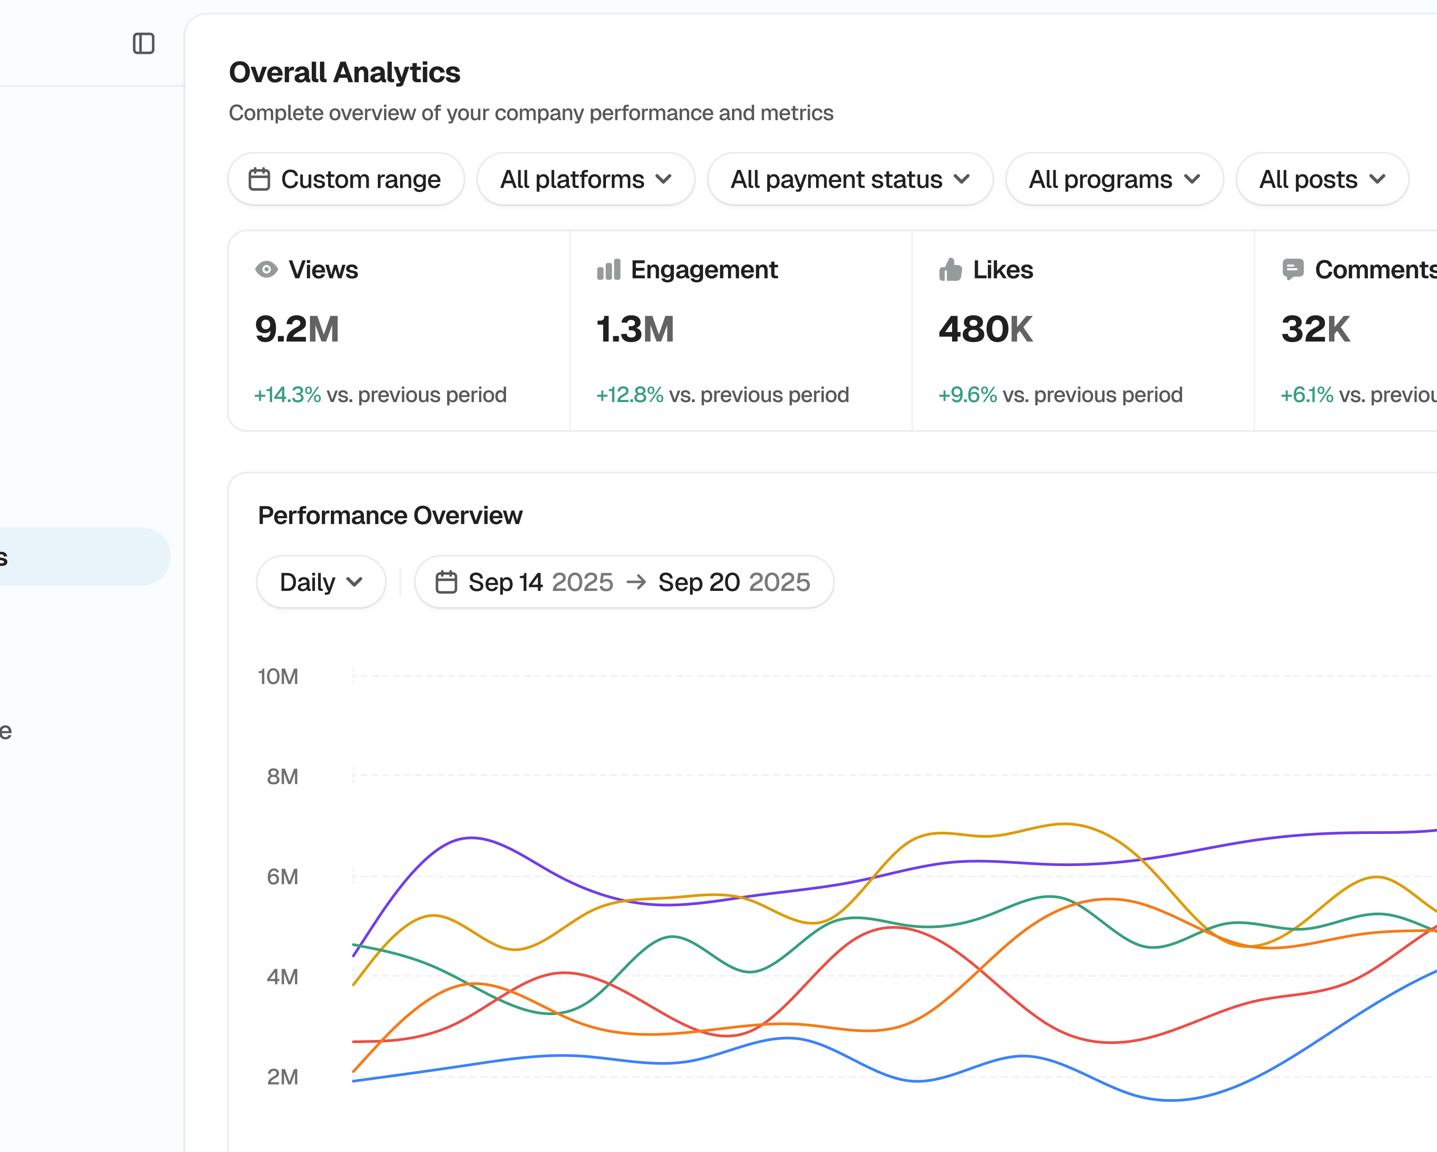Viewport: 1437px width, 1152px height.
Task: Expand the All payment status filter
Action: tap(850, 179)
